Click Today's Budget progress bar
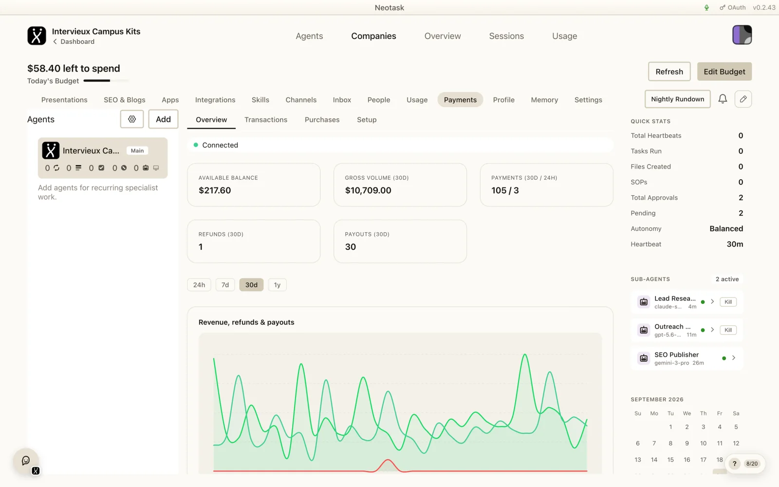This screenshot has height=487, width=779. pos(106,81)
